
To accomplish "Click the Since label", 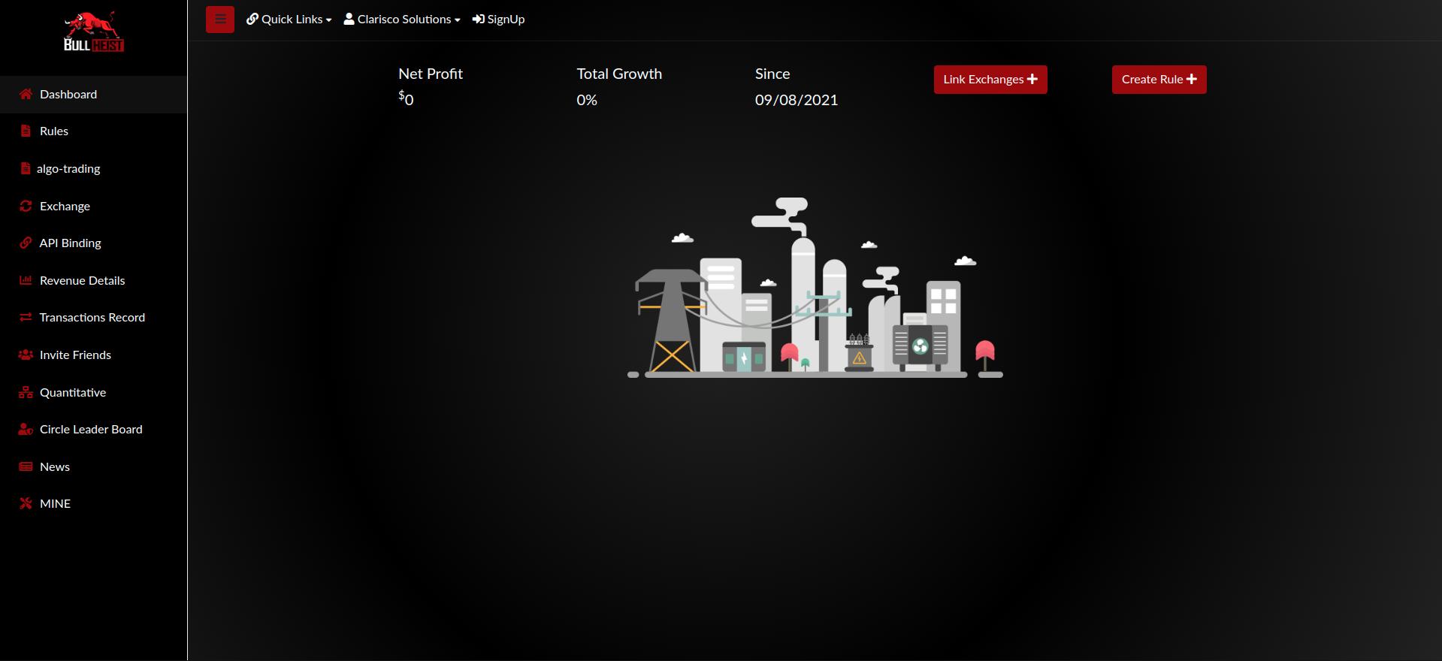I will [772, 74].
